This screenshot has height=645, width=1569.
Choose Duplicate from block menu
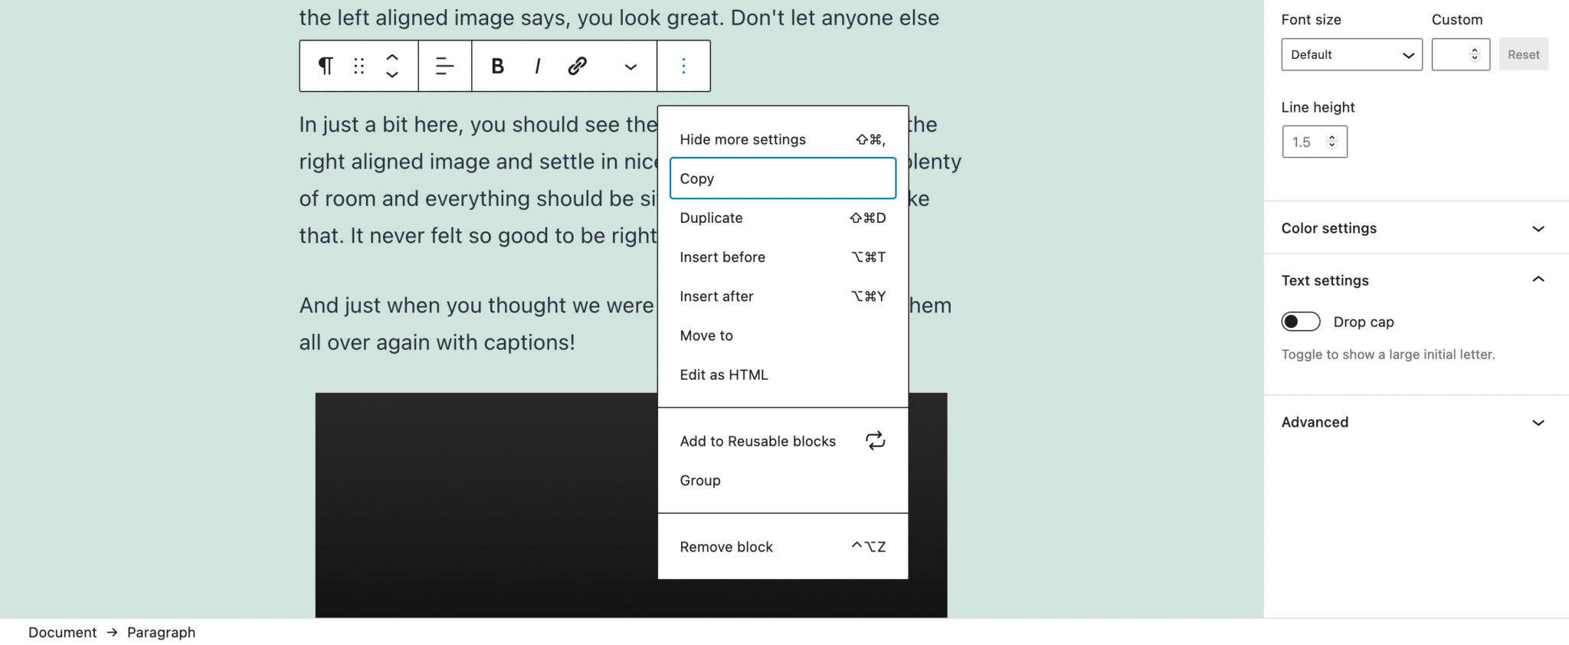(x=783, y=218)
